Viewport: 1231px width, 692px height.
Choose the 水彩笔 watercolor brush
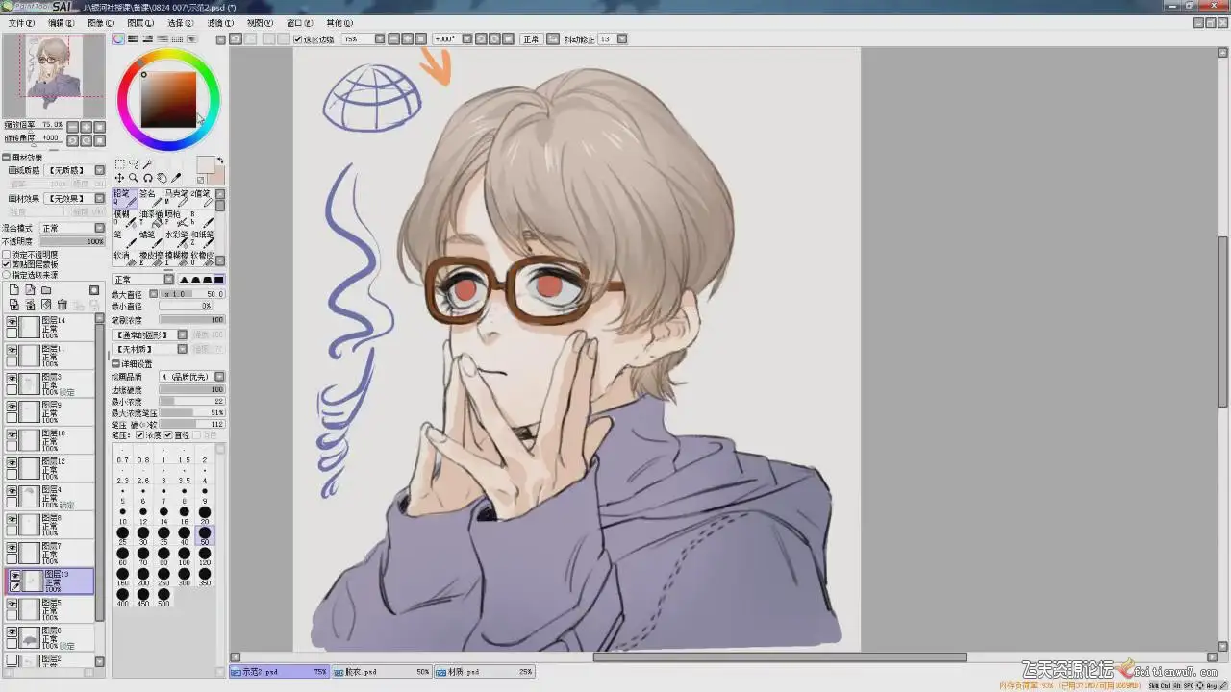pyautogui.click(x=175, y=239)
